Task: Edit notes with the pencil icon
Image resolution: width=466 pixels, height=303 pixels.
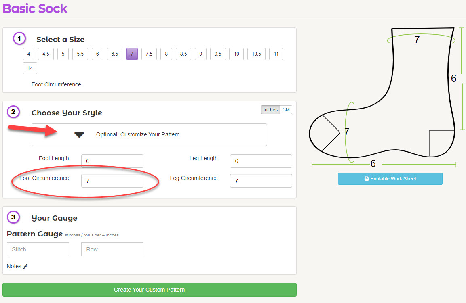Action: [25, 266]
